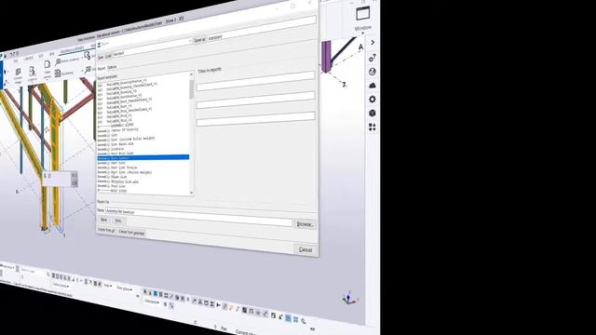Open the side pane expand chevron
The image size is (596, 335).
click(372, 43)
